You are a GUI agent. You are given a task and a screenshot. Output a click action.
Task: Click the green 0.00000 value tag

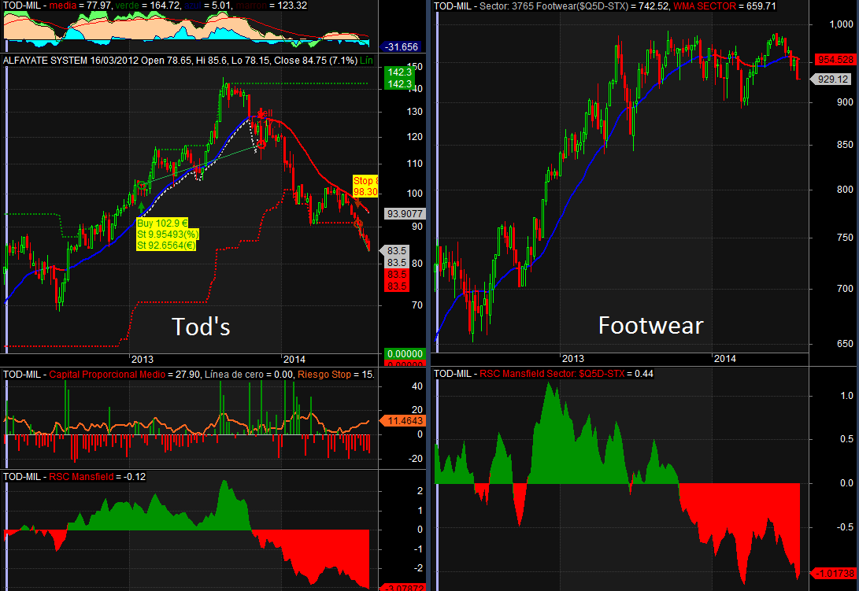[405, 354]
